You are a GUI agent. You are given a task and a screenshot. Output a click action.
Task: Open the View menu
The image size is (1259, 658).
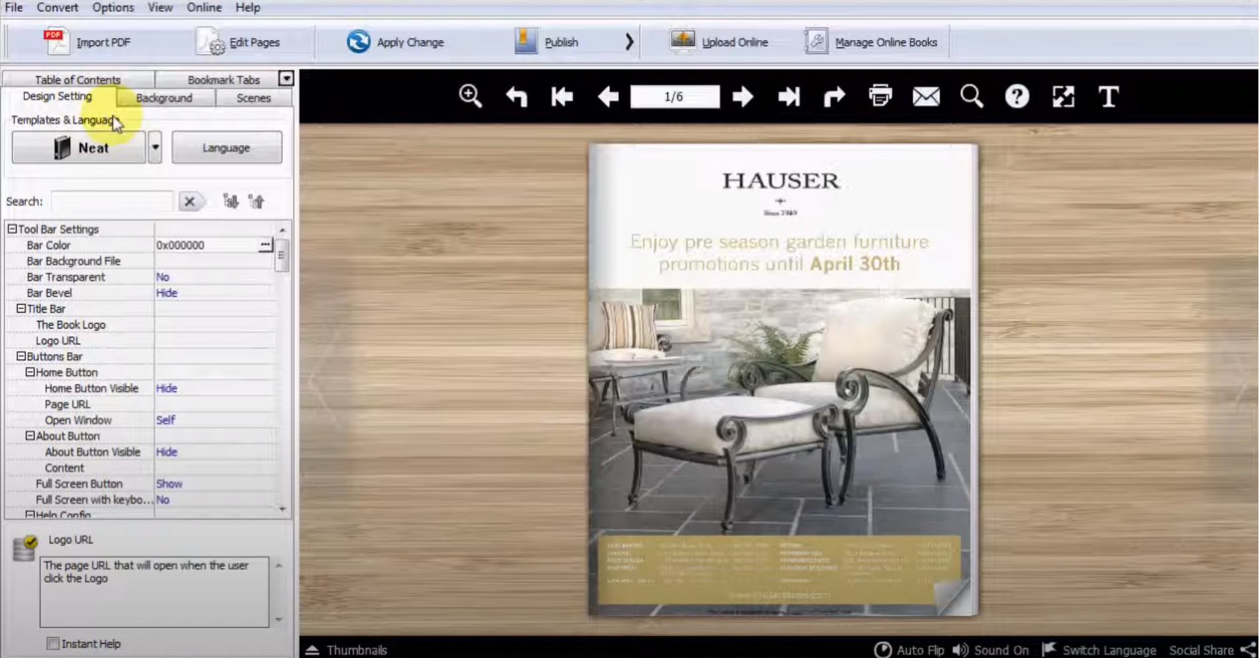[160, 7]
